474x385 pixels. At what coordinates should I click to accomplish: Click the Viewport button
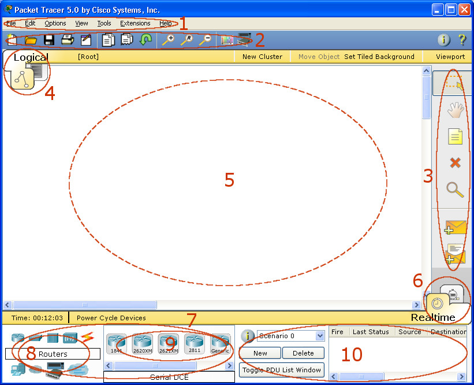click(x=450, y=57)
